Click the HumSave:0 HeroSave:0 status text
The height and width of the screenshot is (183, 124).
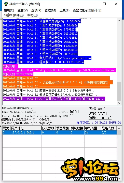17,108
